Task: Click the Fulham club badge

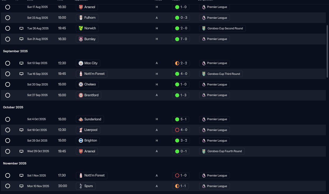Action: pyautogui.click(x=81, y=18)
